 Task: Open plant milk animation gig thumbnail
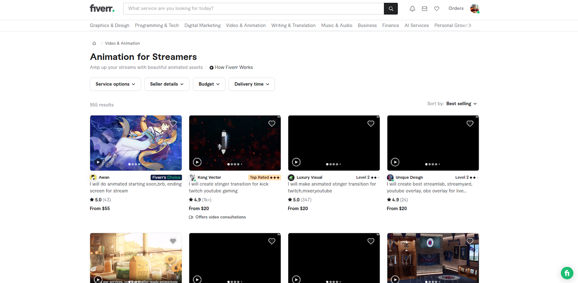tap(136, 258)
